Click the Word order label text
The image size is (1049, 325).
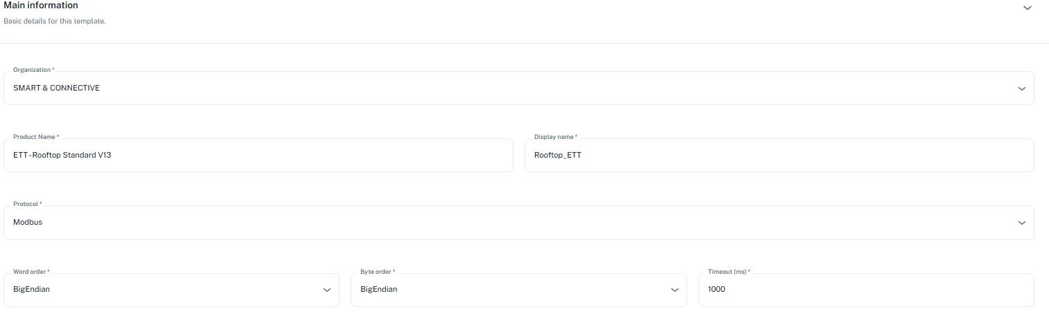(30, 272)
